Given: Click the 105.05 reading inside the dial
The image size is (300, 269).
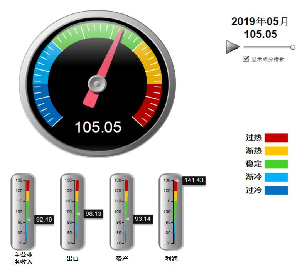Looking at the screenshot, I should click(98, 127).
